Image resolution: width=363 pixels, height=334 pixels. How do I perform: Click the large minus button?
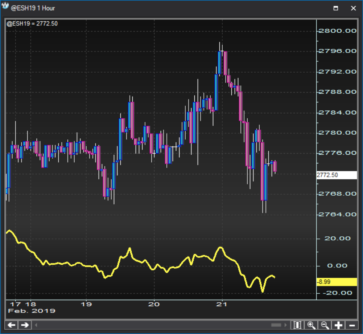[352, 325]
